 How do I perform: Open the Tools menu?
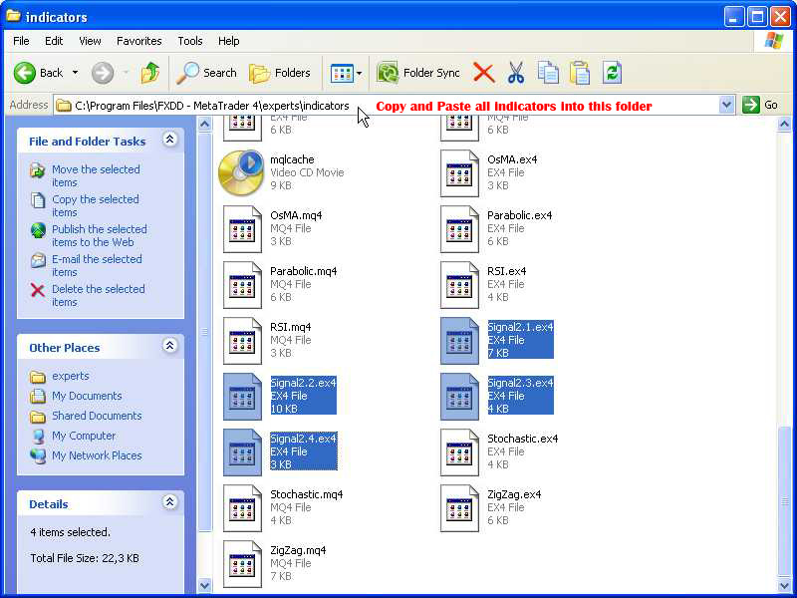tap(189, 41)
